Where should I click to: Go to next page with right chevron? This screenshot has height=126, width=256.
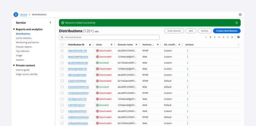tap(232, 37)
